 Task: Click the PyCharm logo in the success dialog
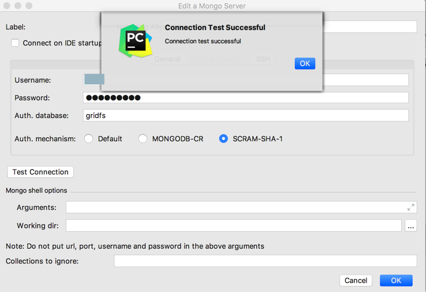(x=136, y=40)
